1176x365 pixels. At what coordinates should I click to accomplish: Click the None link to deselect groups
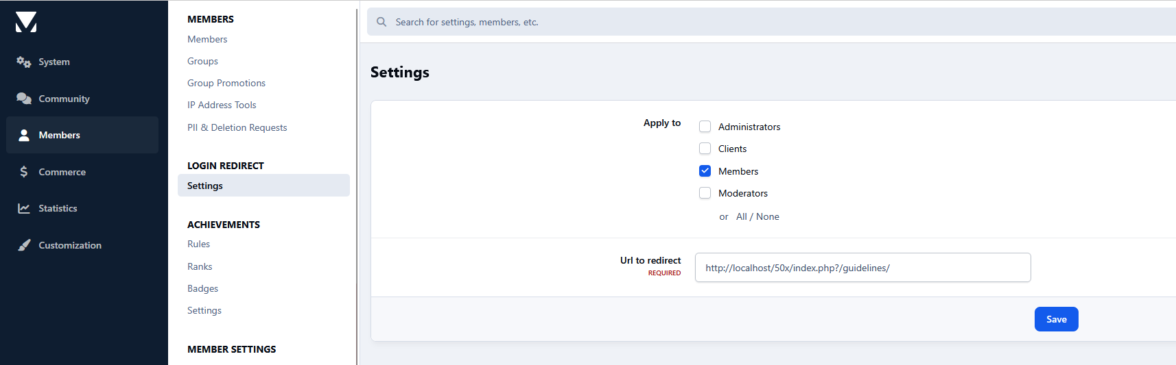pyautogui.click(x=768, y=216)
